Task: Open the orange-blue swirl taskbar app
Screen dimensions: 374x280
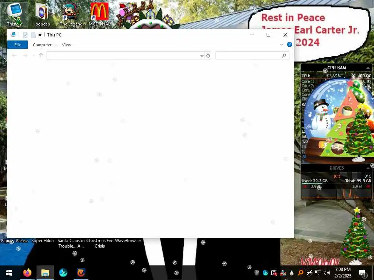Action: coord(81,273)
